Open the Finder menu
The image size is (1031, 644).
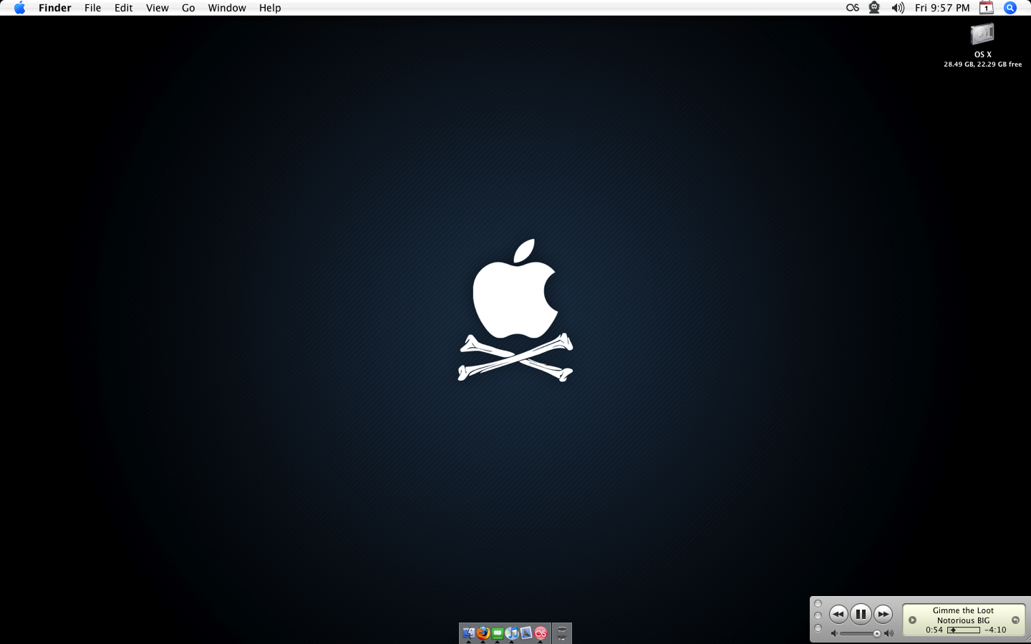[55, 8]
